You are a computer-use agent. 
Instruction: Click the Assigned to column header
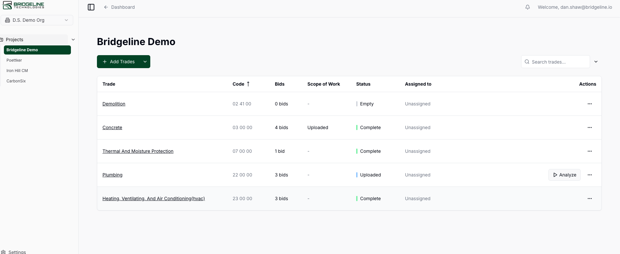(x=418, y=84)
